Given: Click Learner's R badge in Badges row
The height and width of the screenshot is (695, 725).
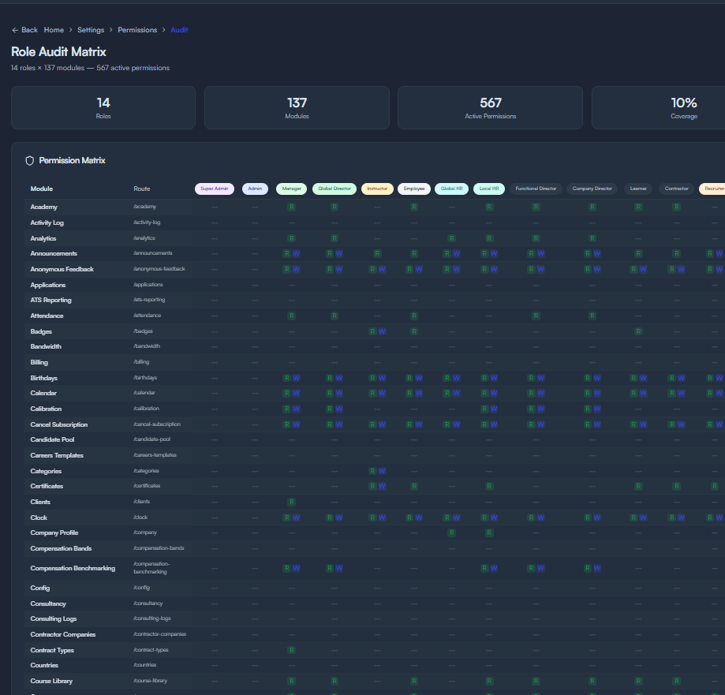Looking at the screenshot, I should [x=638, y=331].
